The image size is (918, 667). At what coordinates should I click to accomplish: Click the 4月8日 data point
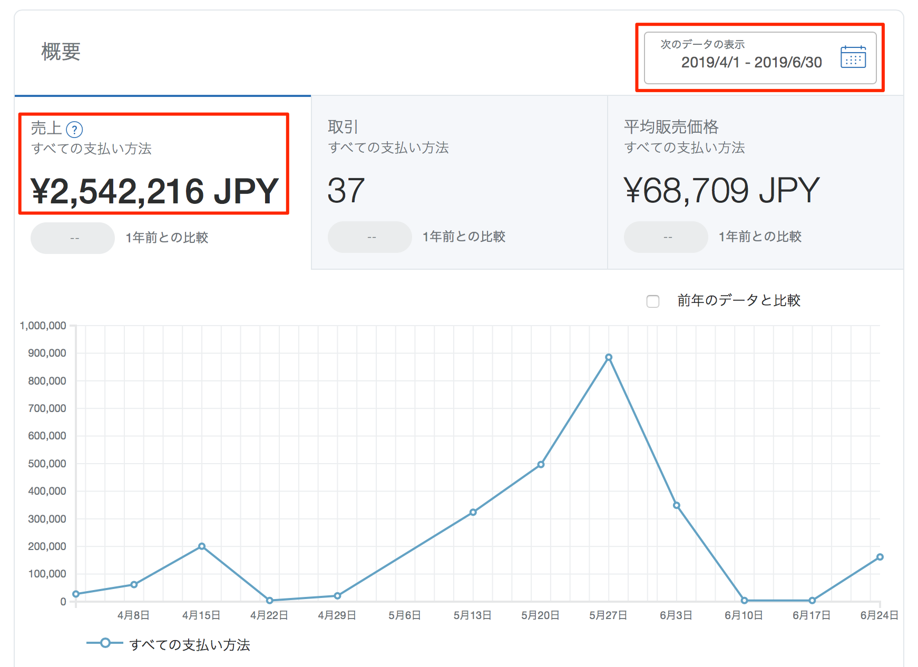[x=134, y=584]
